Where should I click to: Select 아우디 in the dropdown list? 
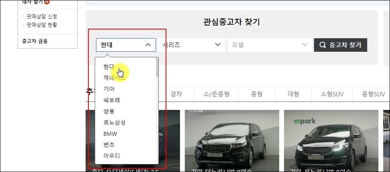pyautogui.click(x=112, y=156)
